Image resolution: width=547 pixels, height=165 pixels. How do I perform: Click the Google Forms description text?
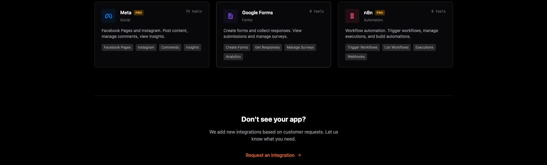(263, 33)
